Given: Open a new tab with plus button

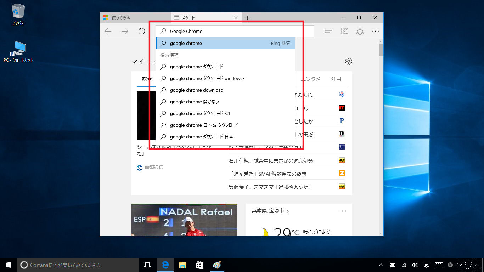Looking at the screenshot, I should 248,18.
